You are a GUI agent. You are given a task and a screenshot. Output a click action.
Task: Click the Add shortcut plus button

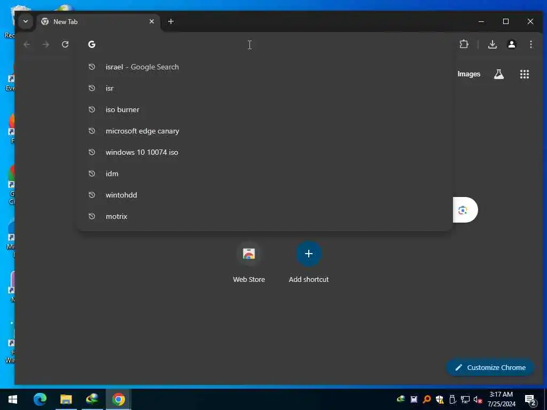click(308, 254)
